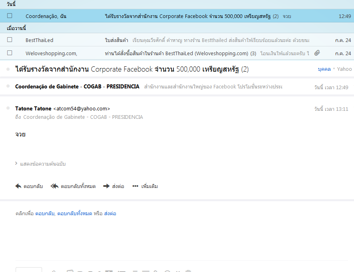Image resolution: width=354 pixels, height=272 pixels.
Task: Click the reply-all double arrow icon
Action: 54,186
